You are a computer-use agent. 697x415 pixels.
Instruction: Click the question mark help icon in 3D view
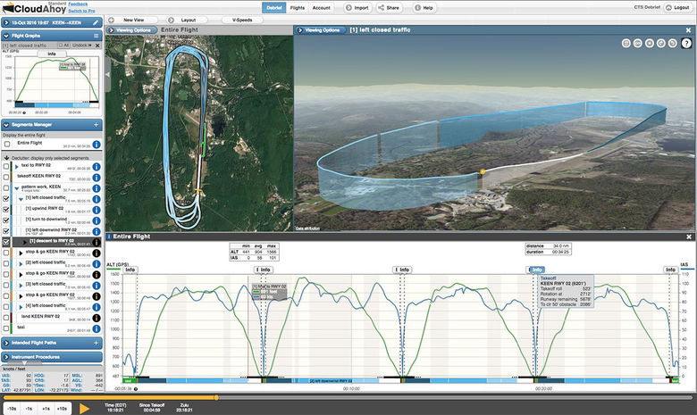click(687, 43)
